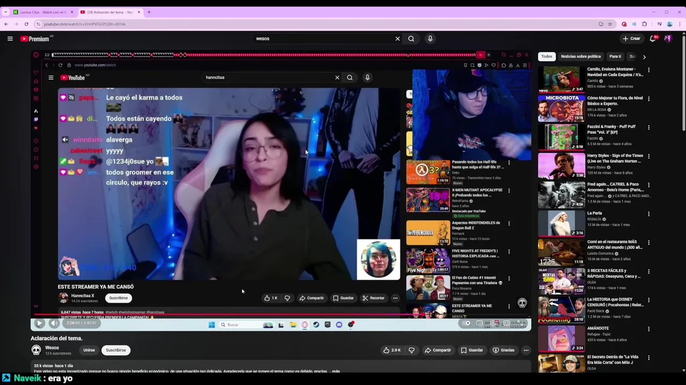The height and width of the screenshot is (385, 686).
Task: Toggle subtitles in the player
Action: pyautogui.click(x=480, y=324)
